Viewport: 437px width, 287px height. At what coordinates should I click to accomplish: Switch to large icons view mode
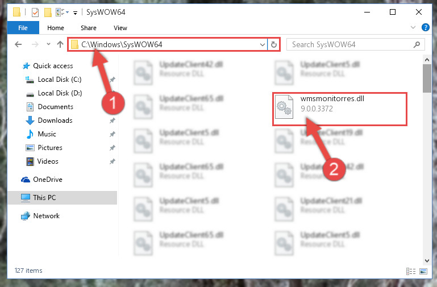click(423, 271)
